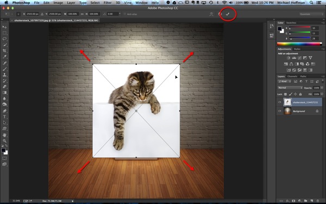The width and height of the screenshot is (326, 204).
Task: Switch to warp mode icon in options bar
Action: [211, 14]
